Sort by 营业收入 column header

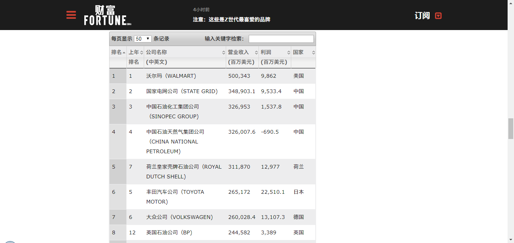(x=242, y=57)
